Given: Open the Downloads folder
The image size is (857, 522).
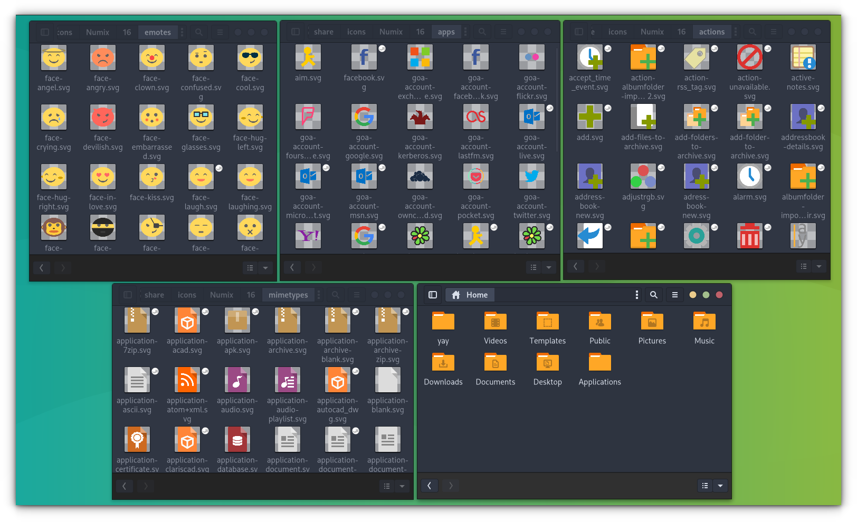Looking at the screenshot, I should (443, 362).
